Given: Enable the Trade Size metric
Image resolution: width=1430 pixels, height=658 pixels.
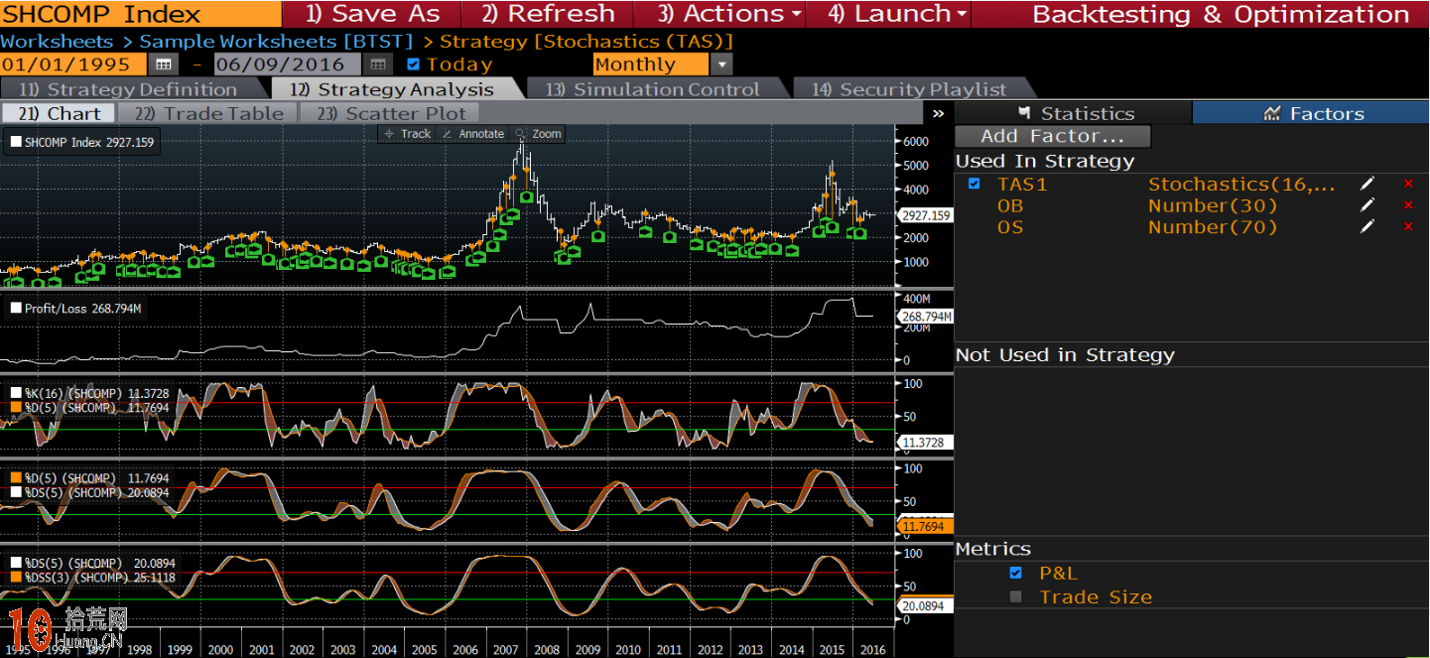Looking at the screenshot, I should (x=1015, y=596).
